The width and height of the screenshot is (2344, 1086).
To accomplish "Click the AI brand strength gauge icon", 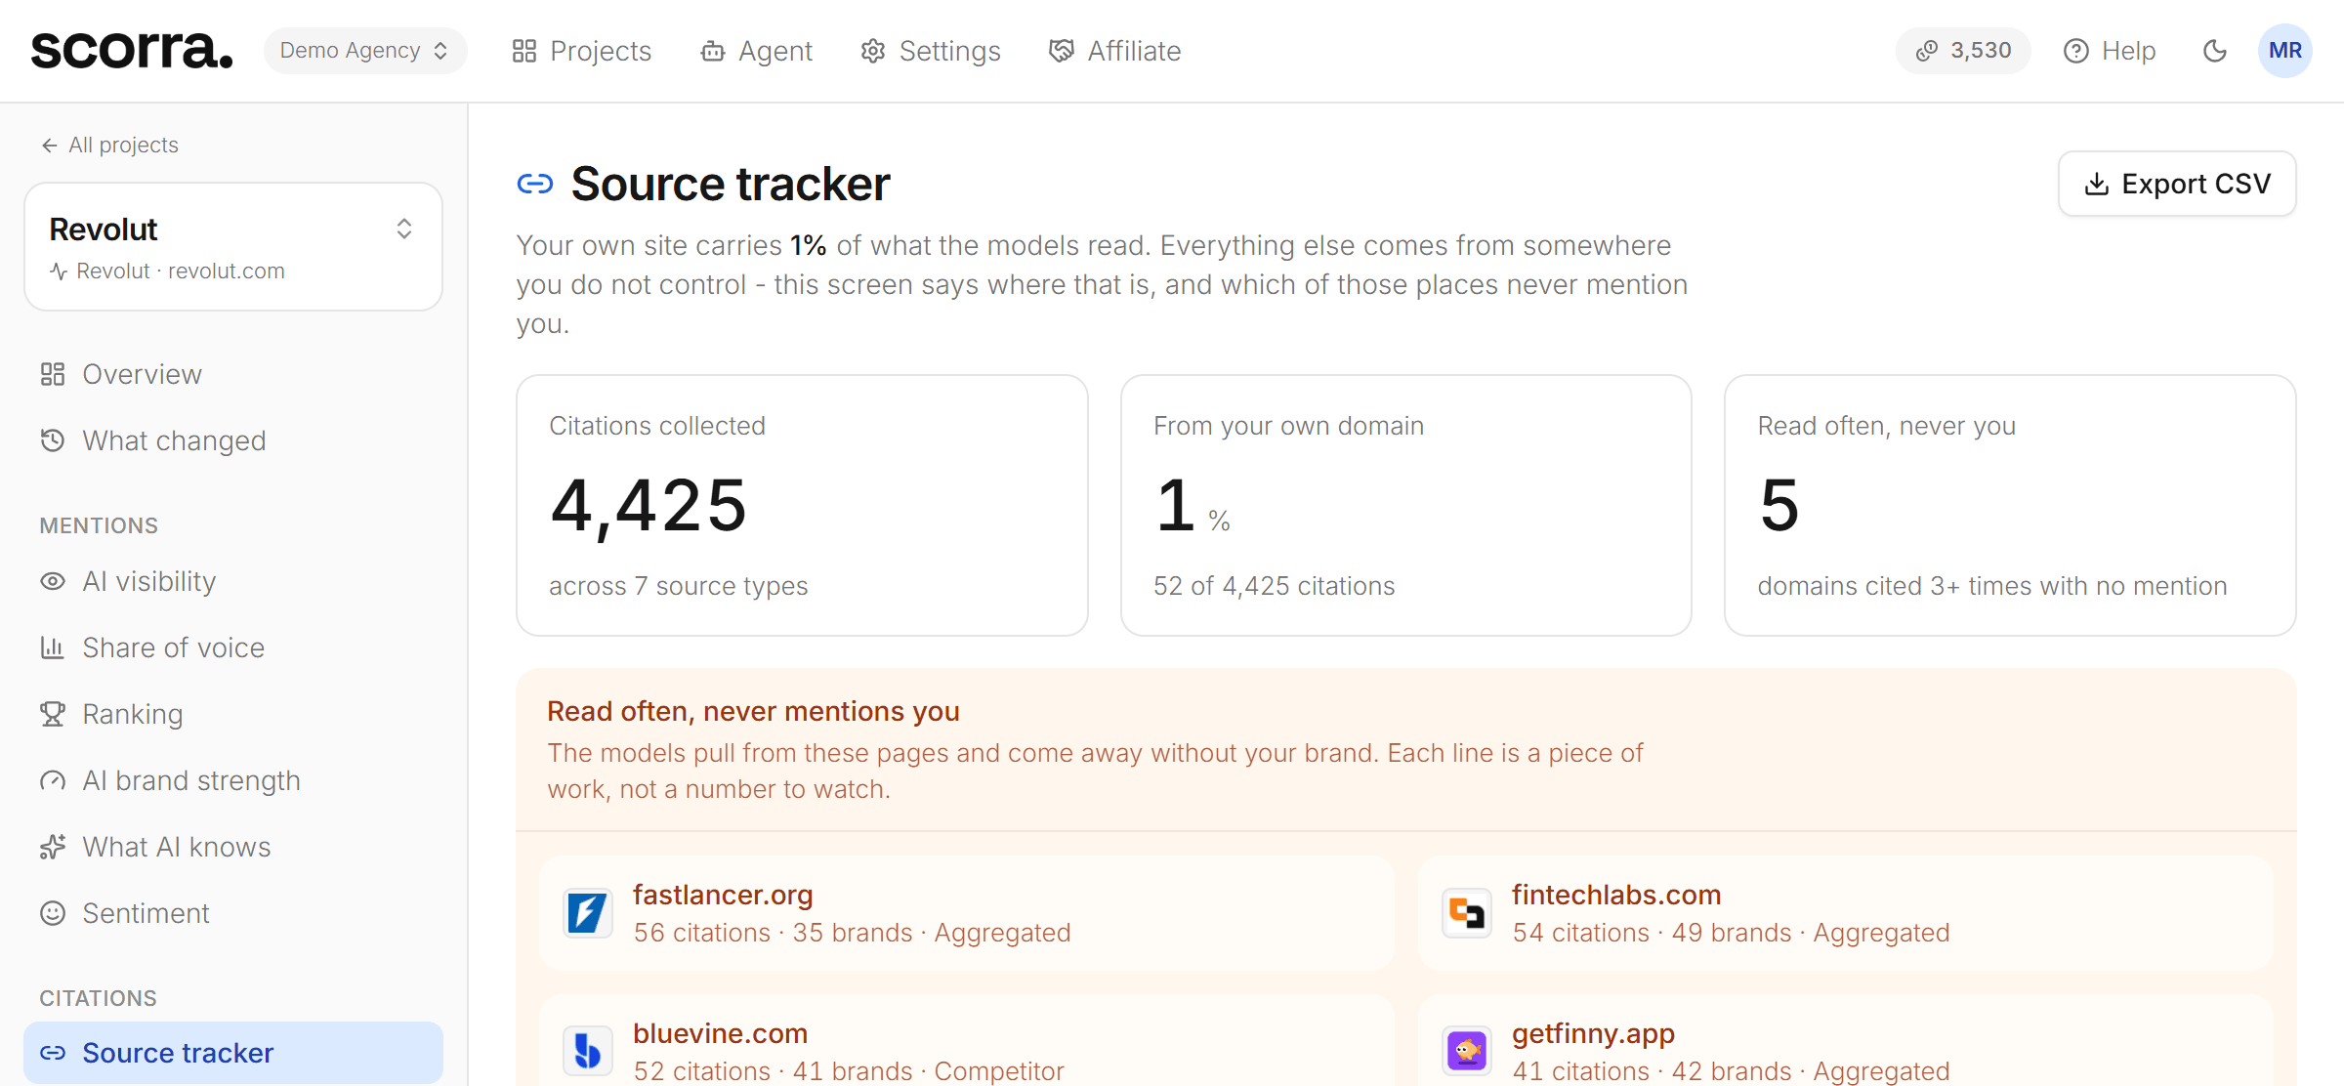I will [x=53, y=780].
